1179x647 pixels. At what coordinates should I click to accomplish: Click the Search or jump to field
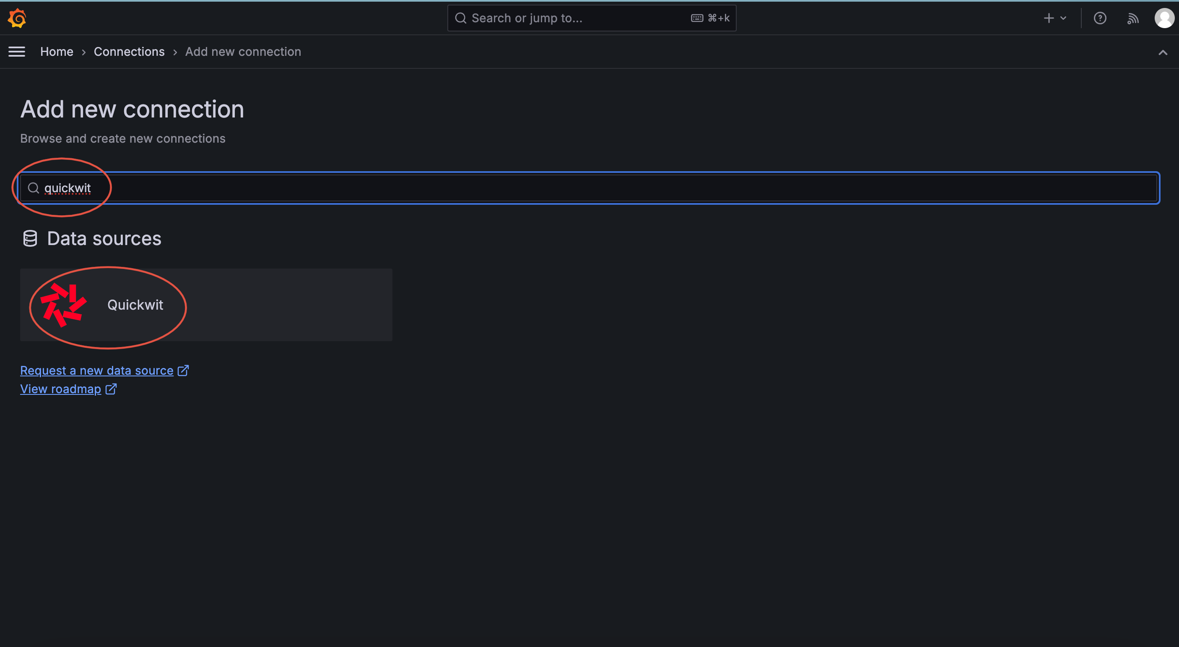(591, 18)
